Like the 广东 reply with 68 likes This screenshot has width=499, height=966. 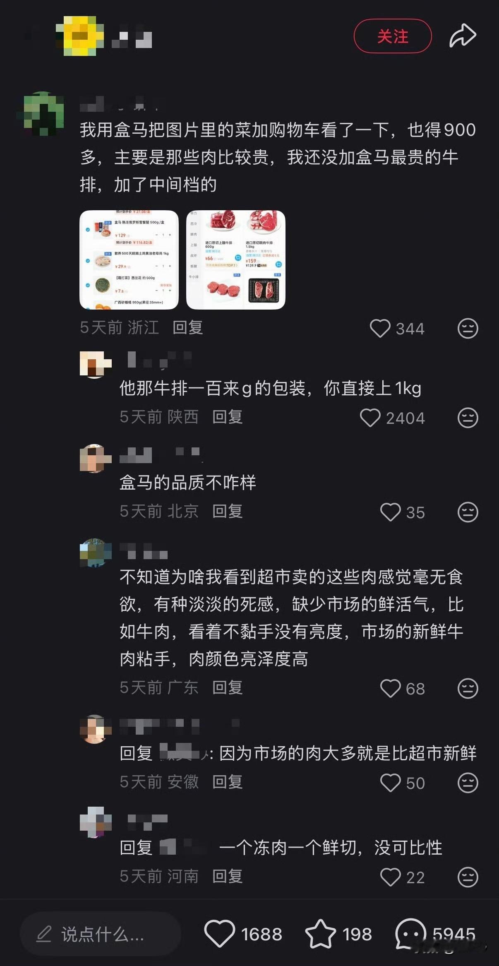tap(390, 688)
